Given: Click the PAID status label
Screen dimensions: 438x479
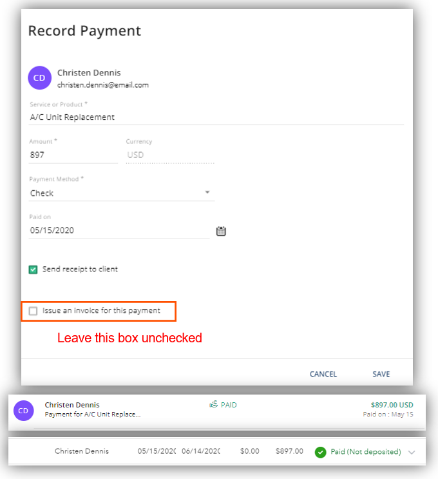Looking at the screenshot, I should pos(229,405).
